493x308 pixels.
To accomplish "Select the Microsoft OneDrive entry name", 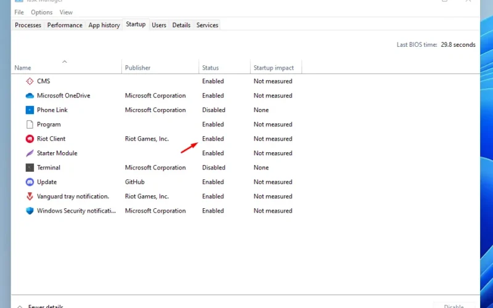I will [63, 95].
